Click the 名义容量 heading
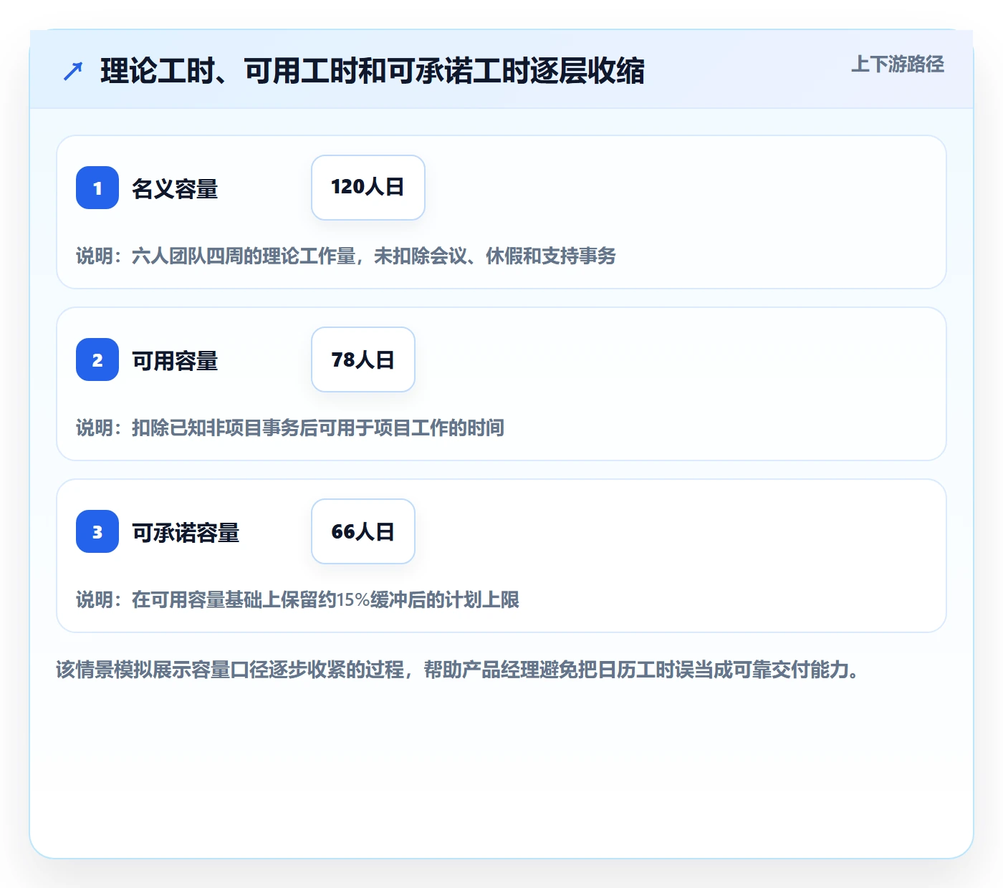1003x888 pixels. 175,189
